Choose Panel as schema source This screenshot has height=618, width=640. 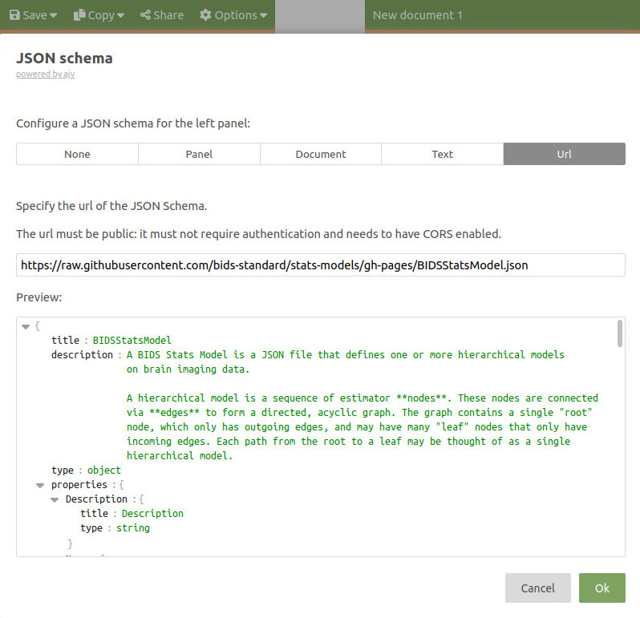(x=199, y=154)
